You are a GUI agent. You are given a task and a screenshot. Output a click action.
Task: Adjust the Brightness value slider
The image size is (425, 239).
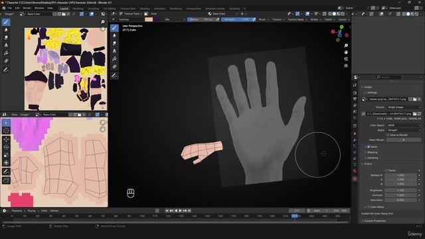[x=400, y=191]
